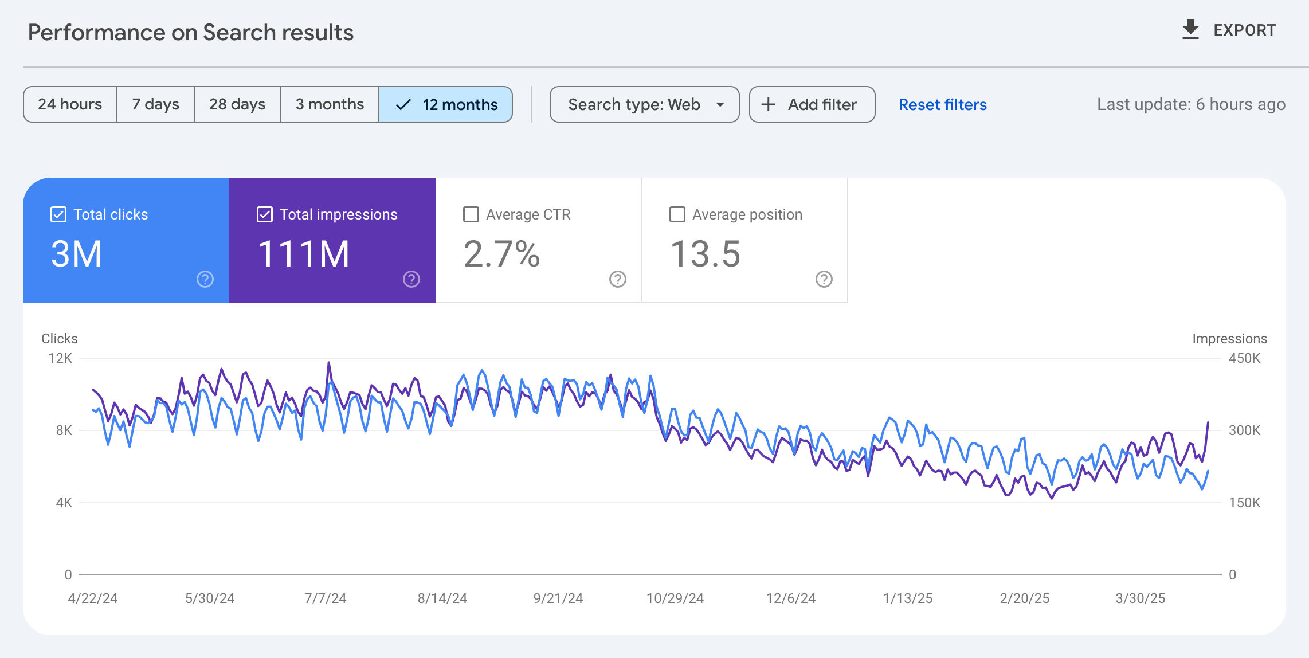Screen dimensions: 1309x658
Task: Switch to the 7 days range
Action: pos(155,104)
